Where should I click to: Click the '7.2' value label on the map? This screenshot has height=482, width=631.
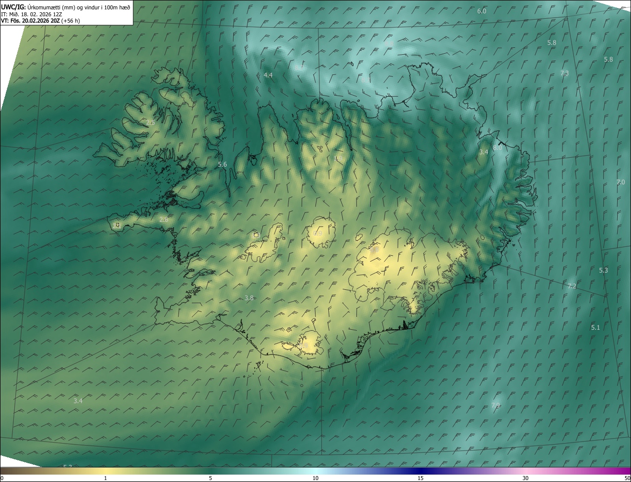pyautogui.click(x=572, y=286)
